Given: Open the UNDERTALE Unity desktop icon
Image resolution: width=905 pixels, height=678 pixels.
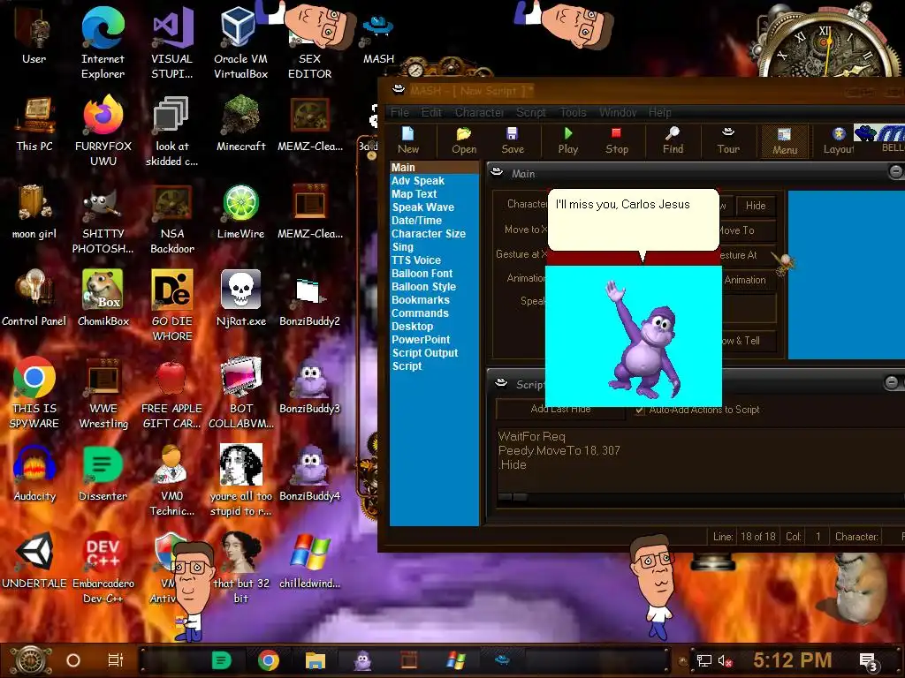Looking at the screenshot, I should tap(34, 561).
